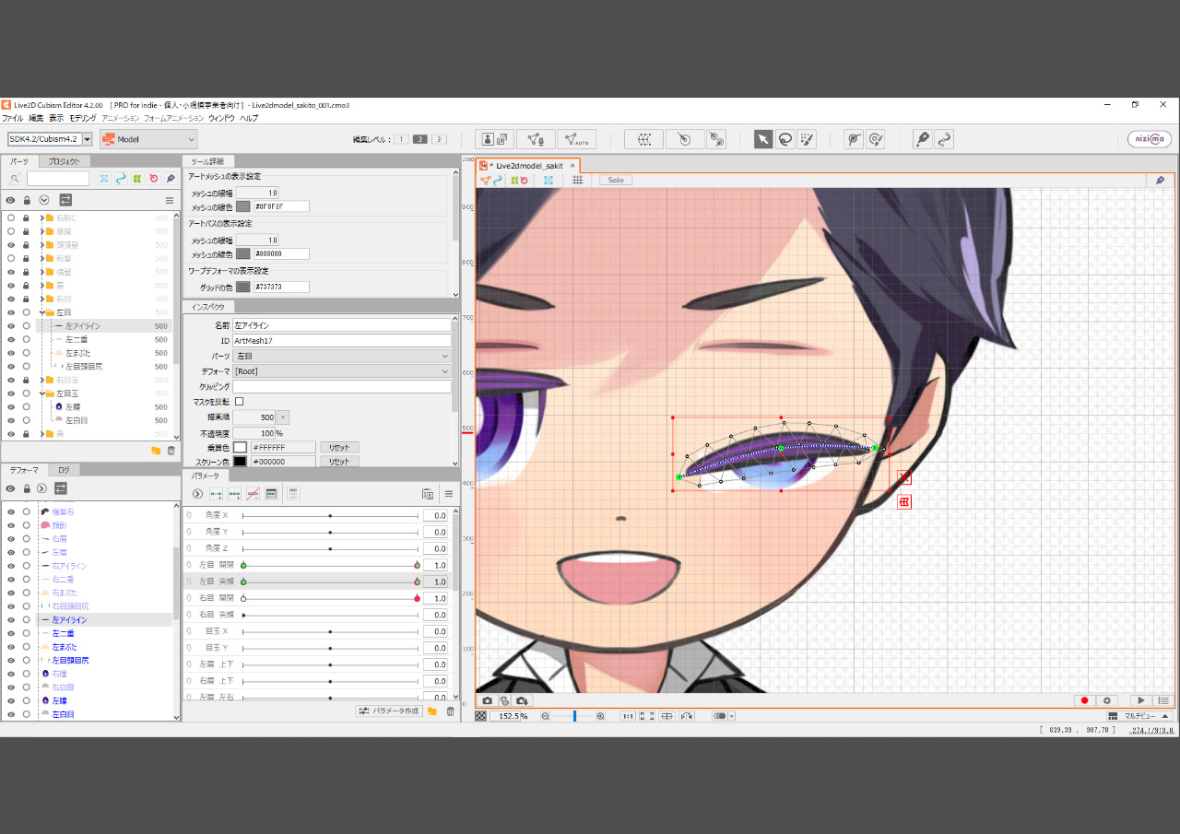Click the create rotation deformer icon
1180x834 pixels.
click(x=685, y=139)
